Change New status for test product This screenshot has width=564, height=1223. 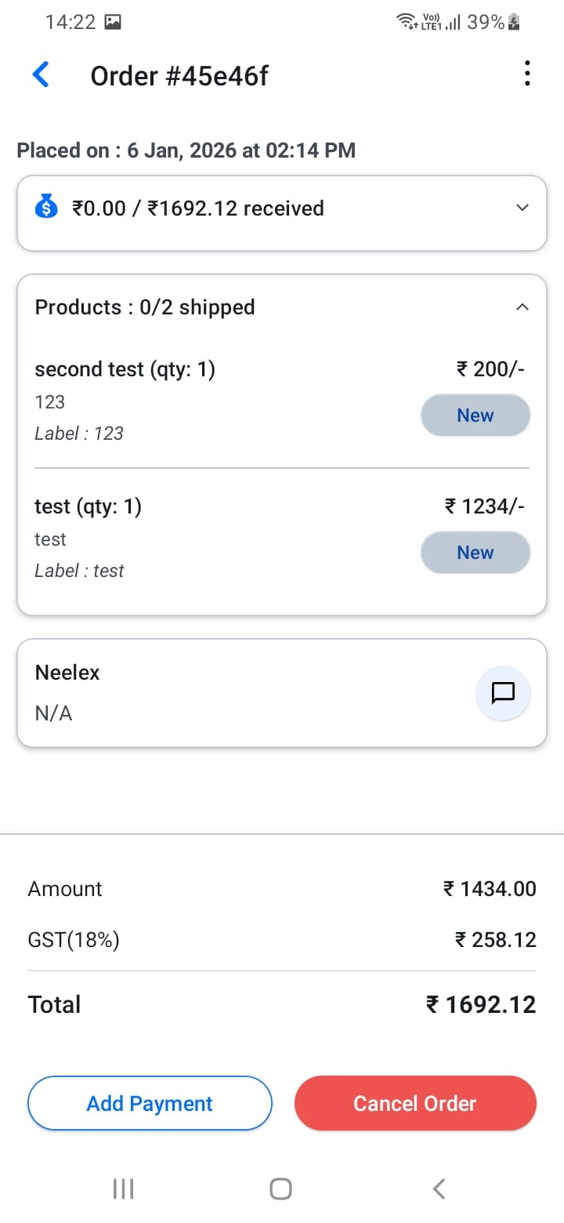pyautogui.click(x=475, y=553)
